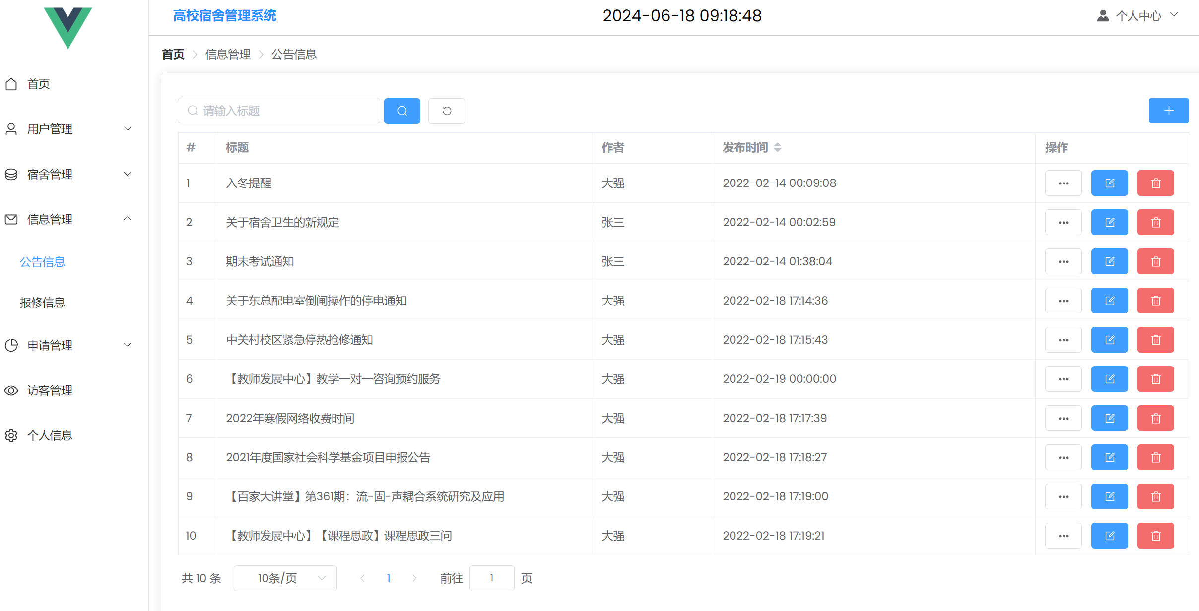The height and width of the screenshot is (611, 1199).
Task: Click the person icon beside 个人中心
Action: (1103, 15)
